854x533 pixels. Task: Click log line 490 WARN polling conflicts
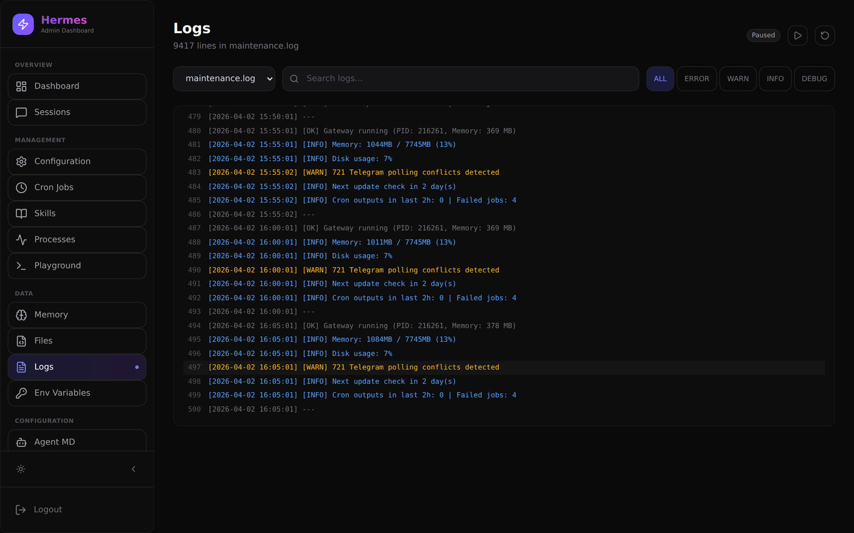[x=504, y=270]
